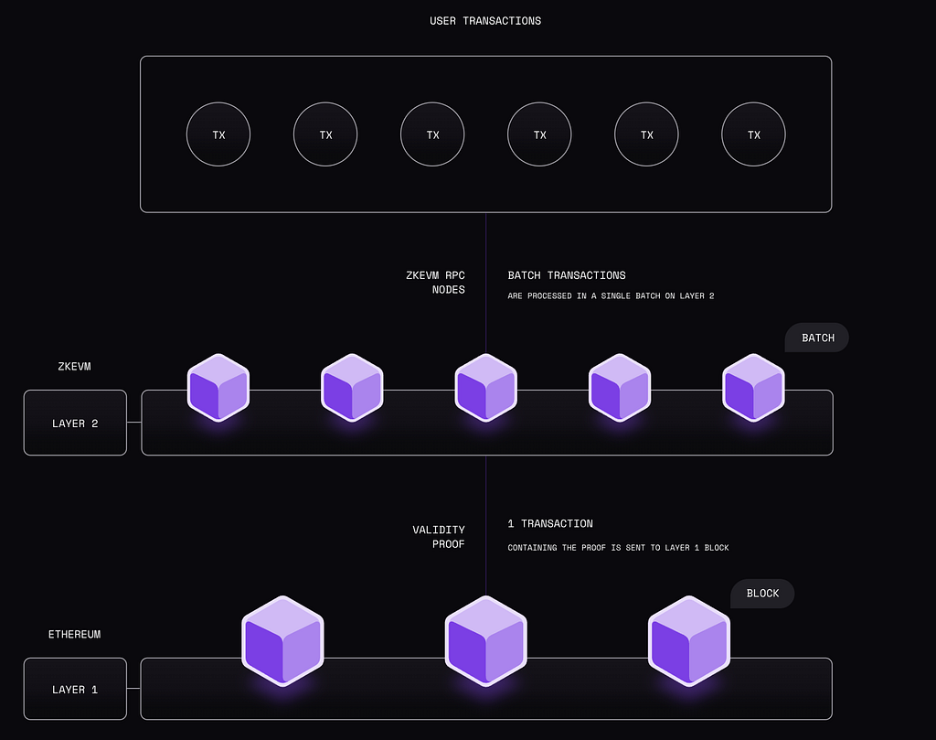The image size is (936, 740).
Task: Click the ETHEREUM label above Layer 1
Action: pos(75,634)
